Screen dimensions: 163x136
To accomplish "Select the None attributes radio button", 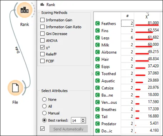I will click(x=44, y=99).
